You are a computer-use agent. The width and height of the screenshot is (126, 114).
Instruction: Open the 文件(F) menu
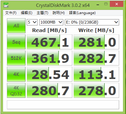point(11,13)
